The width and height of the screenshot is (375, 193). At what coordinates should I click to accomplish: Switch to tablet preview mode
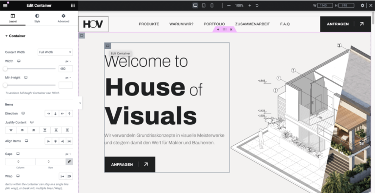pos(204,5)
